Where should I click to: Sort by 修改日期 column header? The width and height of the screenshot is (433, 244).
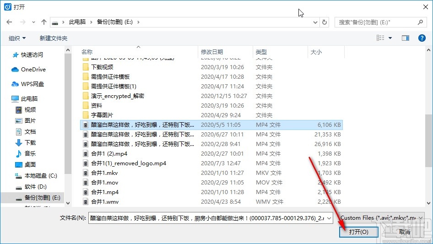click(212, 52)
